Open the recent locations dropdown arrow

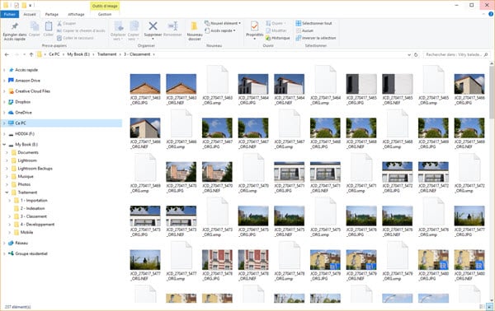pos(24,54)
